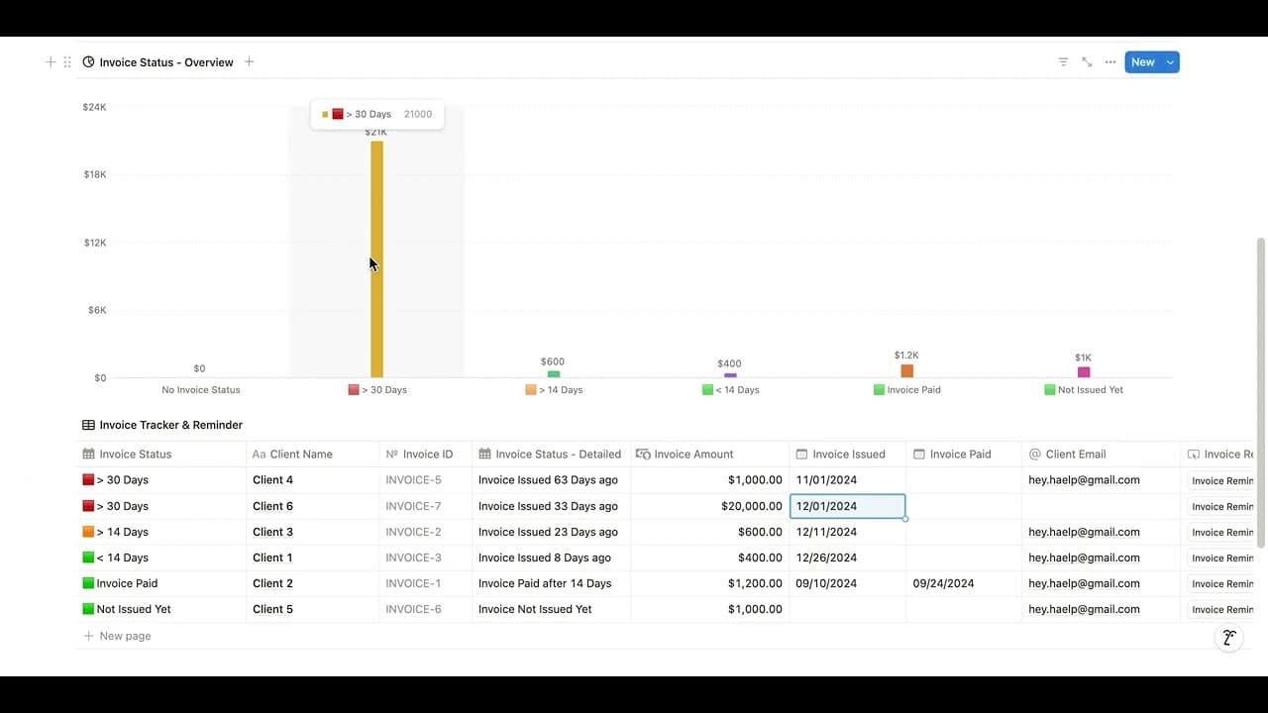Open the Client 2 page

coord(272,583)
